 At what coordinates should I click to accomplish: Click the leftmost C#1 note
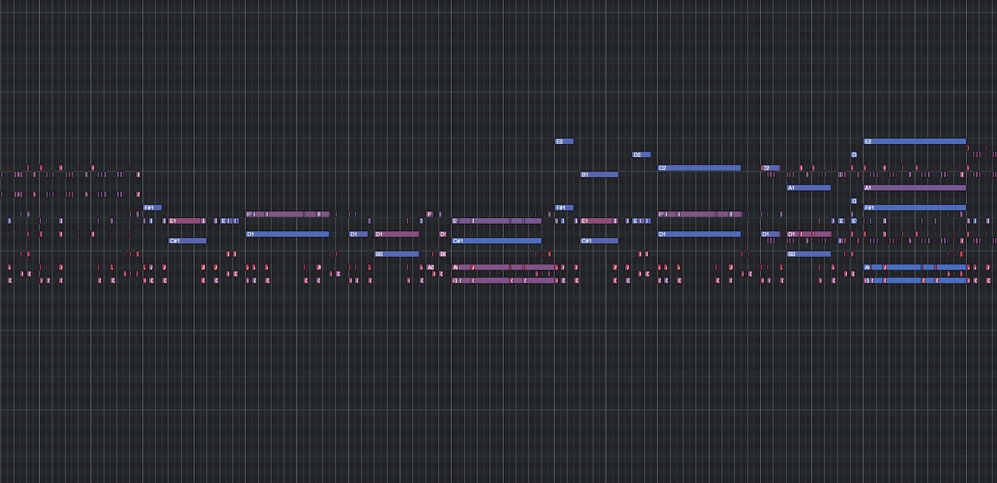pyautogui.click(x=187, y=241)
